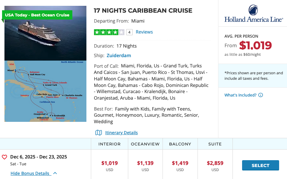The image size is (287, 179).
Task: Select the Oceanview price $1,139
Action: [145, 163]
